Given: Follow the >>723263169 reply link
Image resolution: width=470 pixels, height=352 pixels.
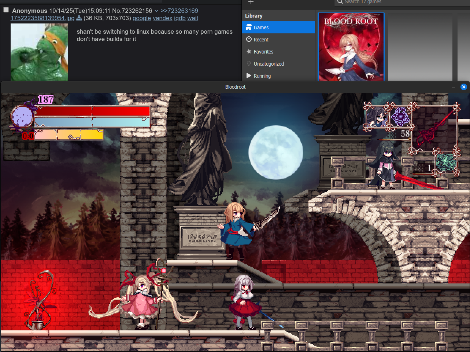Looking at the screenshot, I should coord(179,11).
